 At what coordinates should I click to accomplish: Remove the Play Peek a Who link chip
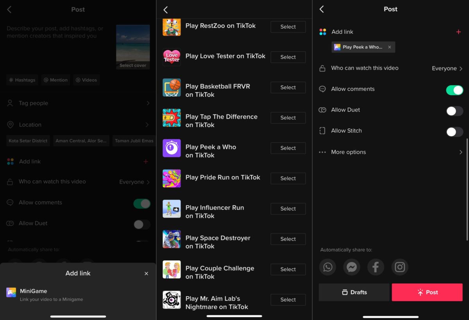point(389,47)
